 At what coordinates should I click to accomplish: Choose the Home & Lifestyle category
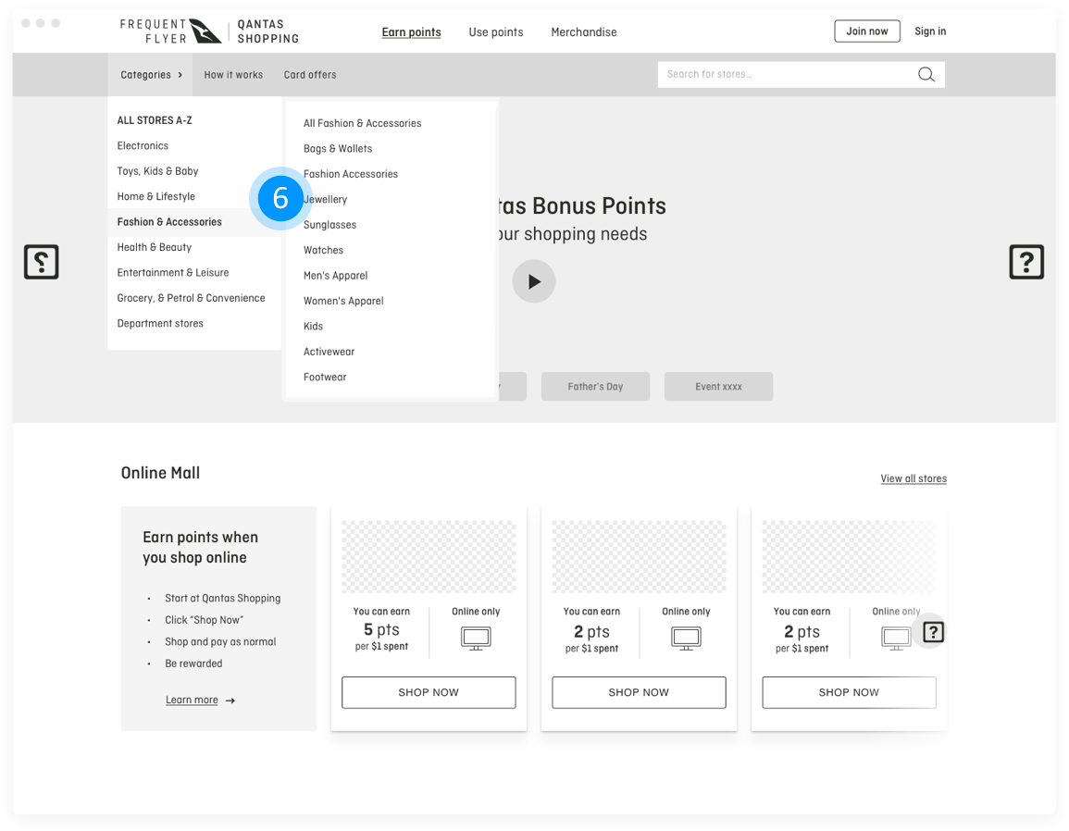pos(156,196)
